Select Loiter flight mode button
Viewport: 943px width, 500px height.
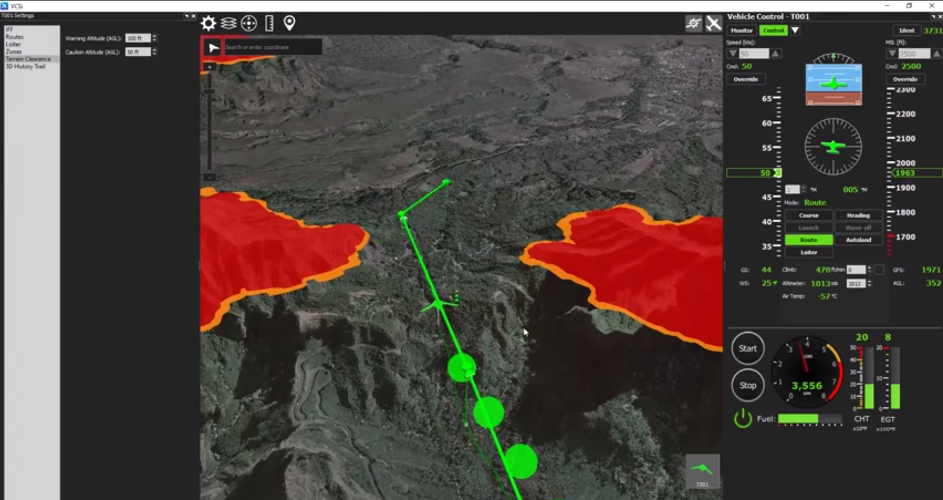point(809,252)
